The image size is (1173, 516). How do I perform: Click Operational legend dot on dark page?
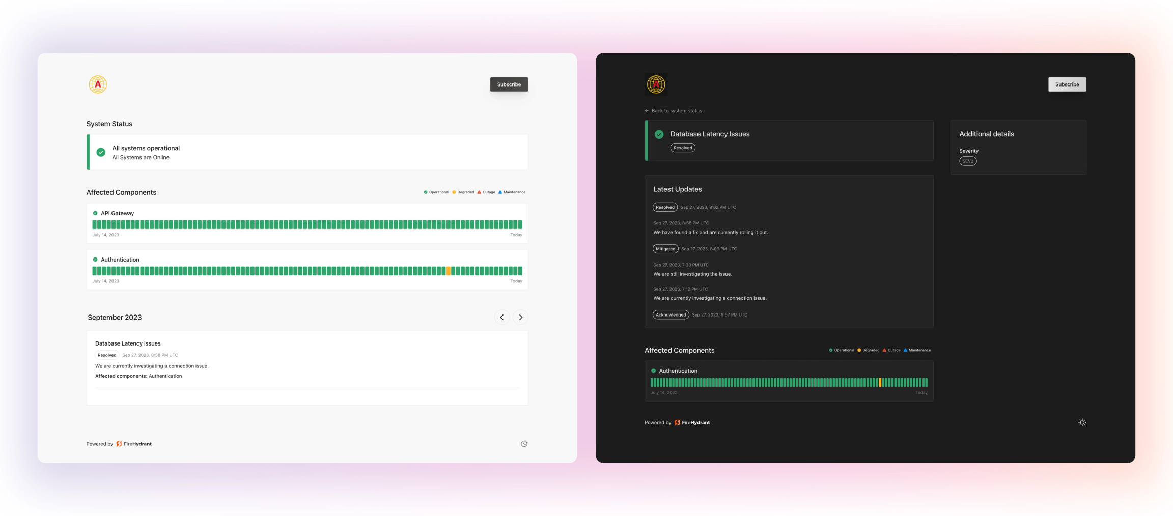[x=831, y=350]
